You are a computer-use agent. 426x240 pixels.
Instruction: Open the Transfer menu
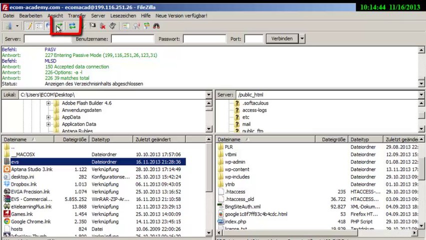[x=77, y=15]
